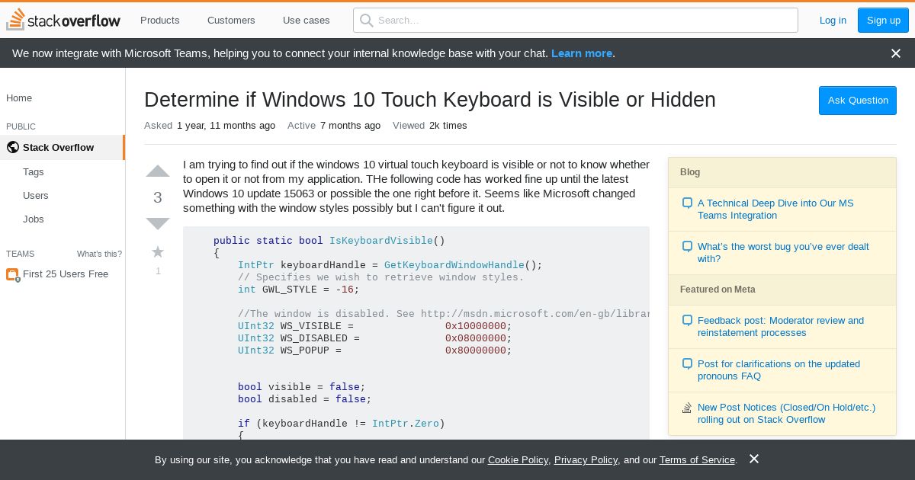The height and width of the screenshot is (480, 915).
Task: Click the globe icon beside Stack Overflow
Action: point(12,147)
